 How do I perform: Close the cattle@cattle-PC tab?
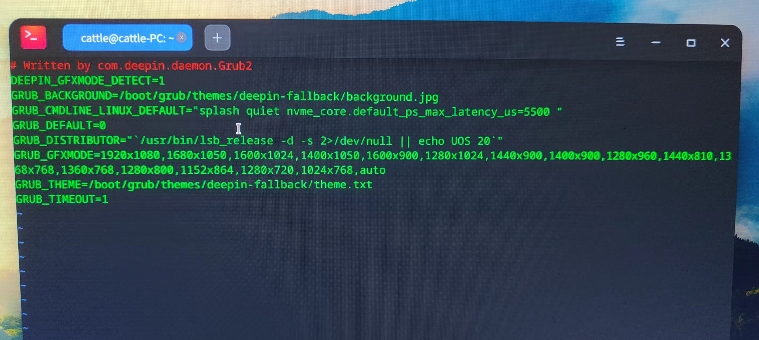[181, 38]
